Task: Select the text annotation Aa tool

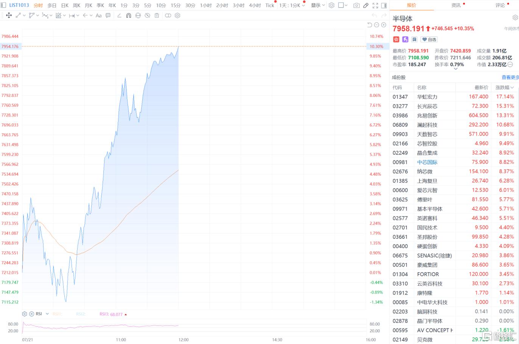Action: 98,16
